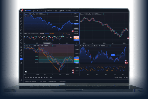Open USD currency dropdown on EUR/USD chart

click(x=76, y=14)
